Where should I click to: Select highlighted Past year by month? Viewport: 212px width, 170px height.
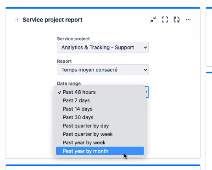[100, 151]
